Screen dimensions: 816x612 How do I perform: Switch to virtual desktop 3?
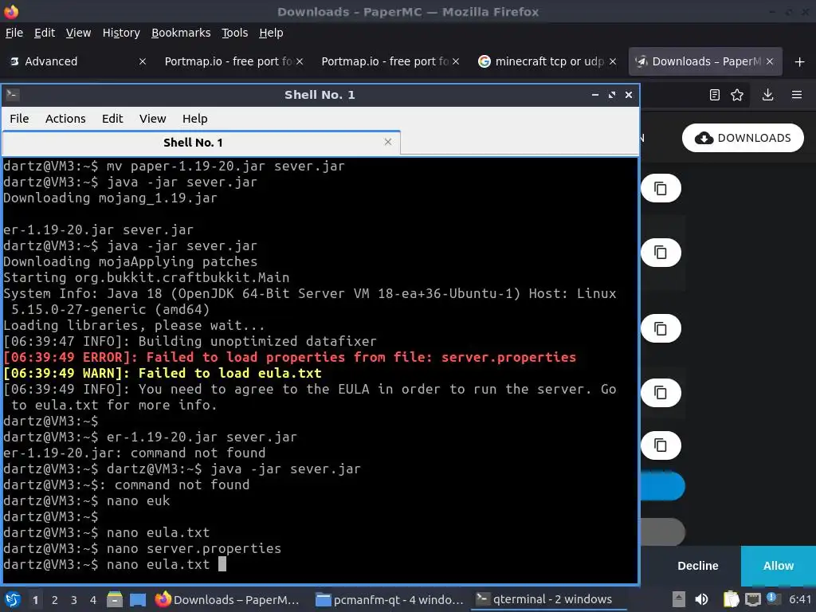74,600
